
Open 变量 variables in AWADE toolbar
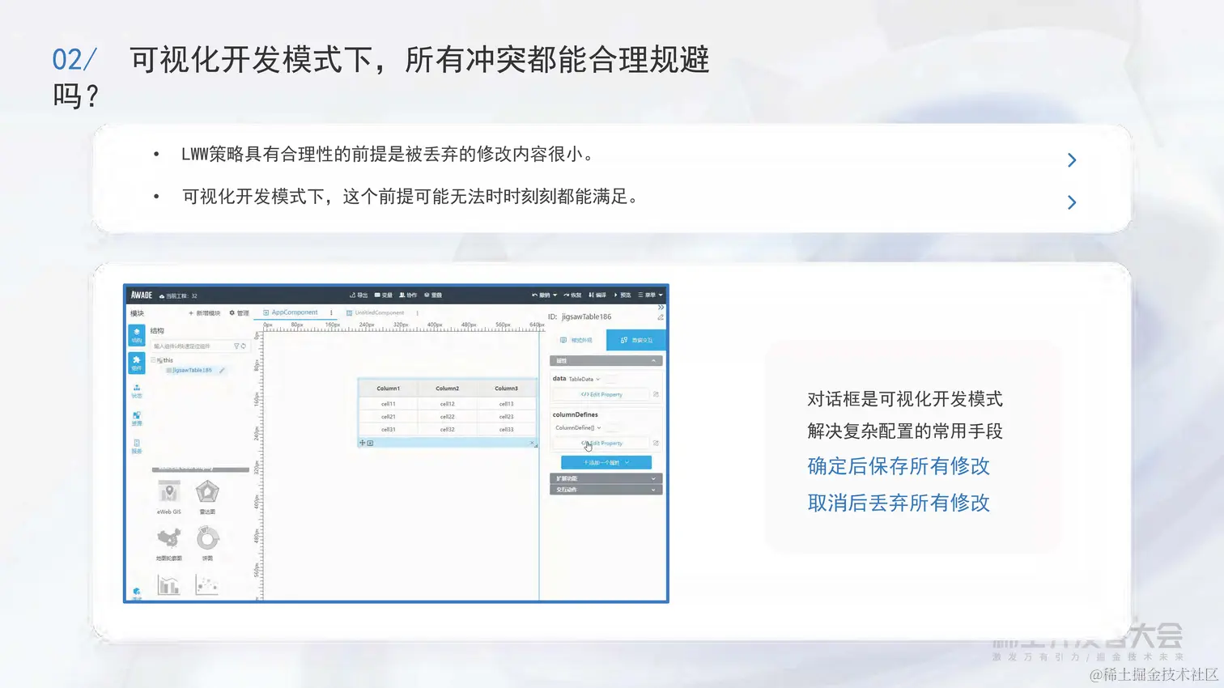[x=383, y=295]
